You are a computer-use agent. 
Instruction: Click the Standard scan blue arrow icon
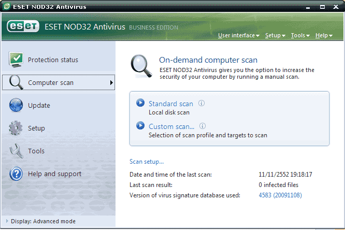[140, 103]
